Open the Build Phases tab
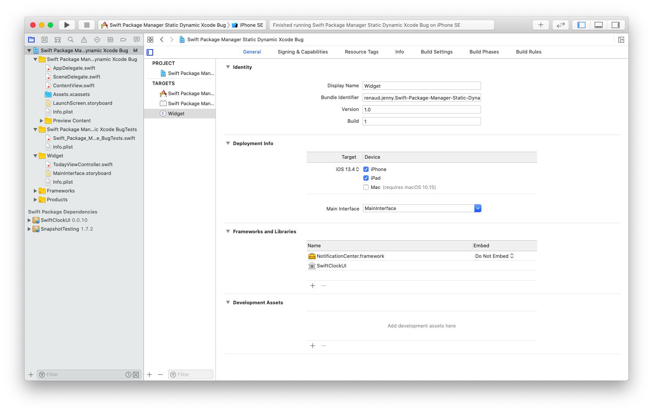 pos(484,52)
